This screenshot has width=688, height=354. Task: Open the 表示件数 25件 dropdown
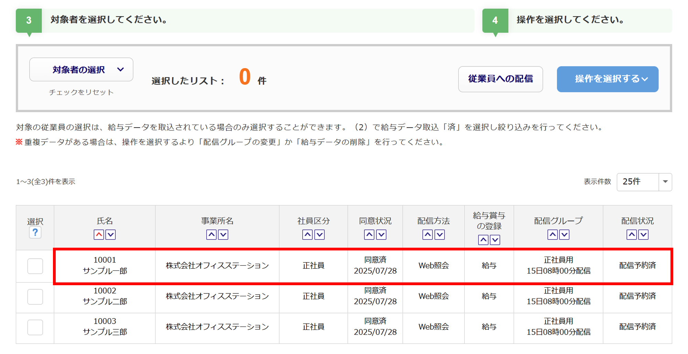click(644, 182)
